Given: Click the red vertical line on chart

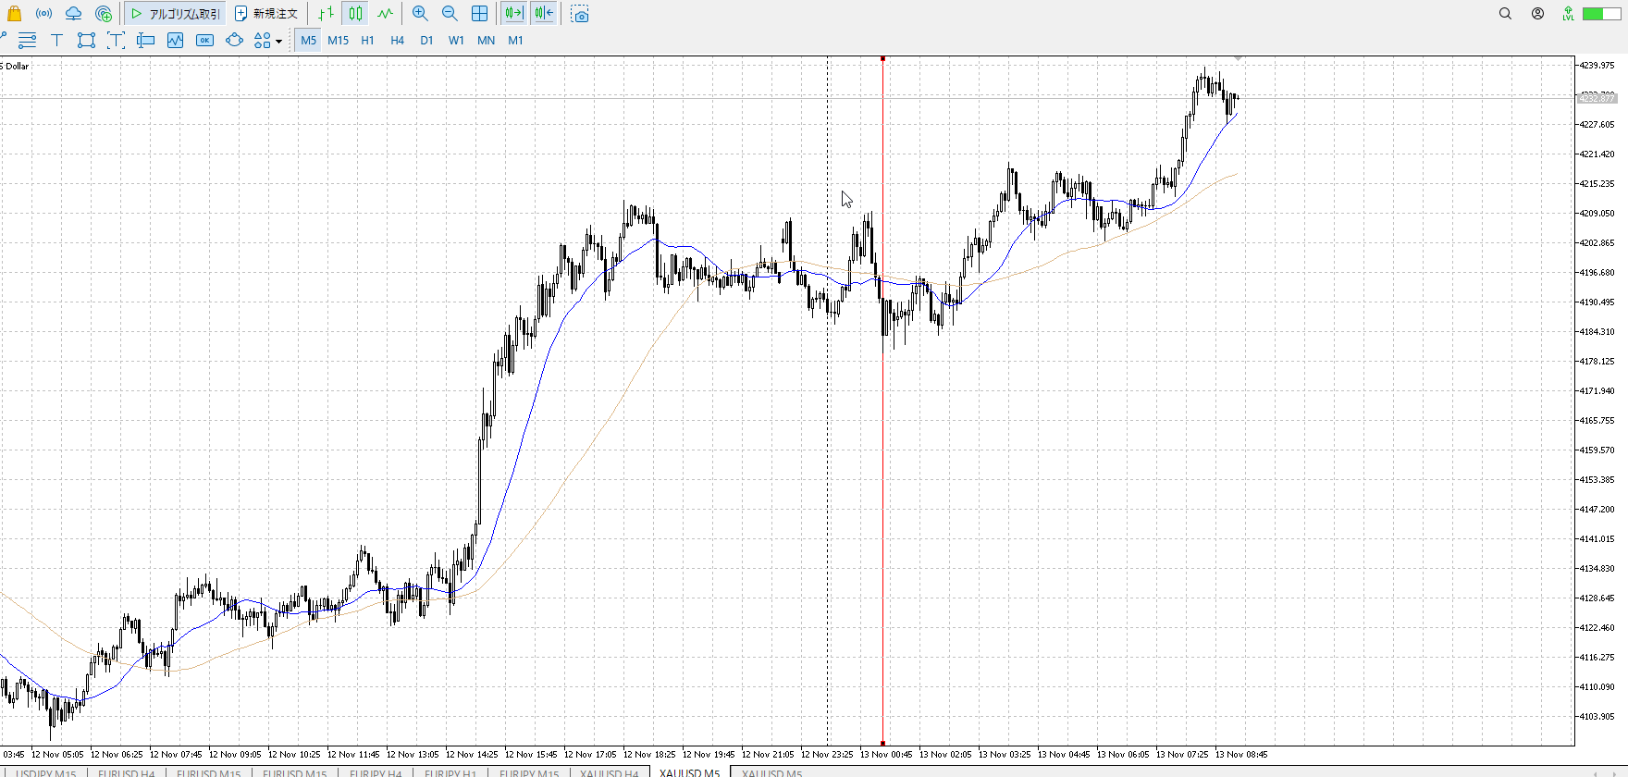Looking at the screenshot, I should pos(882,462).
